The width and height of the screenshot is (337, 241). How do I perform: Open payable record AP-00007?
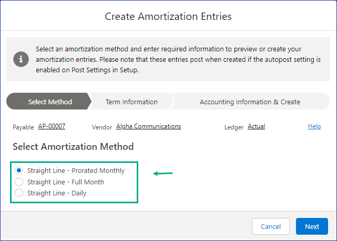tap(52, 126)
